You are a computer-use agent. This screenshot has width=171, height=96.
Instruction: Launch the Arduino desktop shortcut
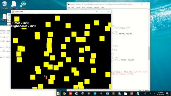click(23, 5)
